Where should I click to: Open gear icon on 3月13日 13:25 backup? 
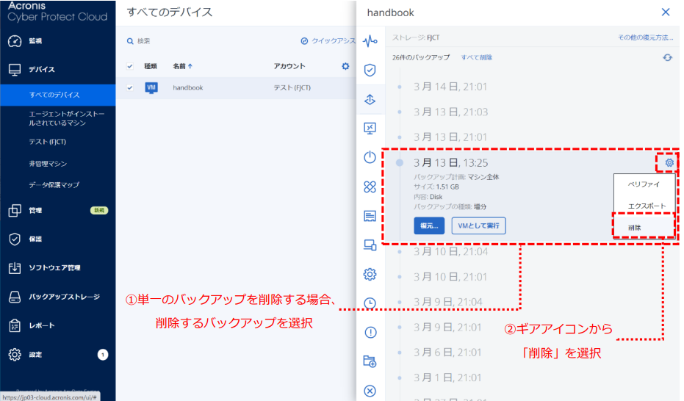tap(669, 162)
